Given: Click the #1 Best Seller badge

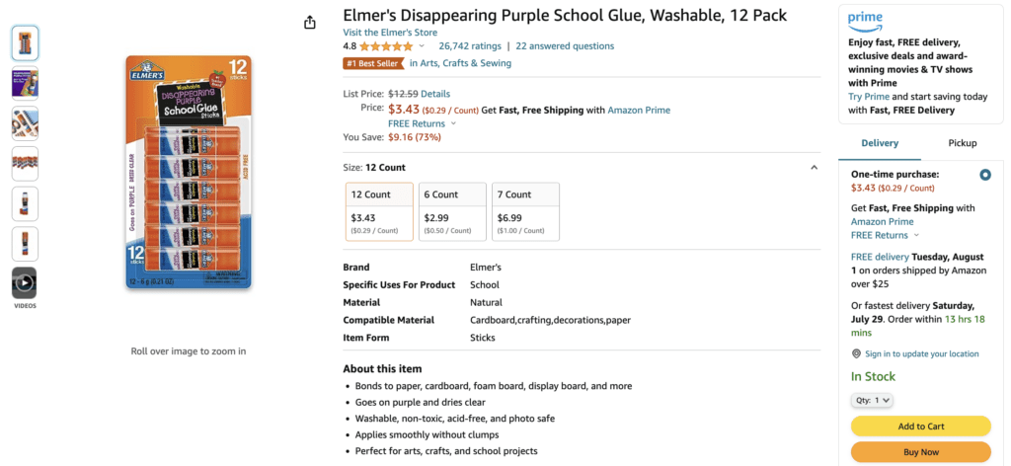Looking at the screenshot, I should [x=373, y=63].
